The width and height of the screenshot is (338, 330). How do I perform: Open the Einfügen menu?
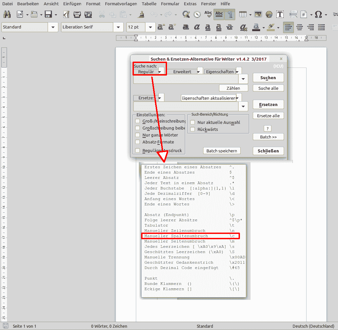[72, 4]
